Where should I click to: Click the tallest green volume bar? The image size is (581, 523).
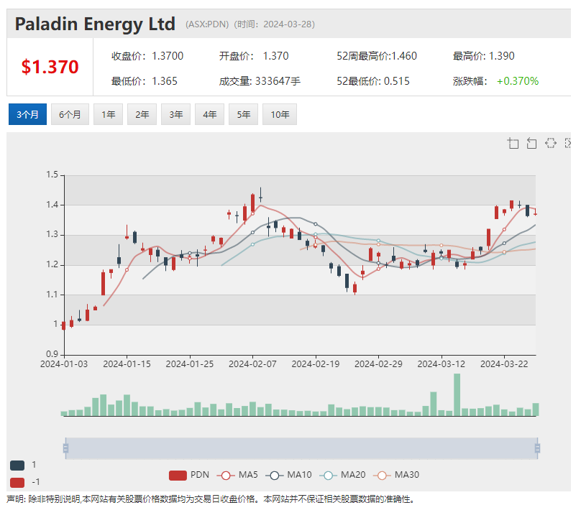(x=456, y=395)
